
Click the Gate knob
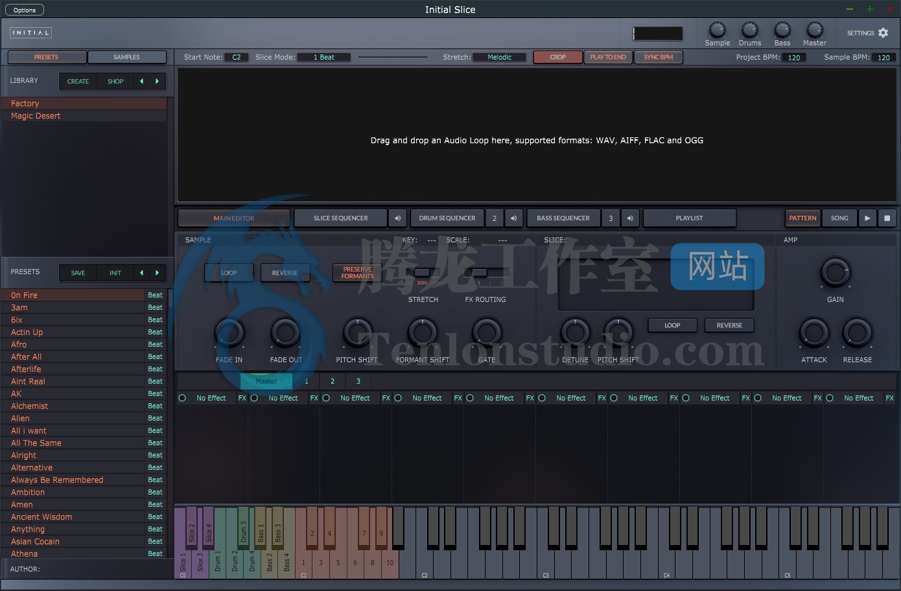486,333
